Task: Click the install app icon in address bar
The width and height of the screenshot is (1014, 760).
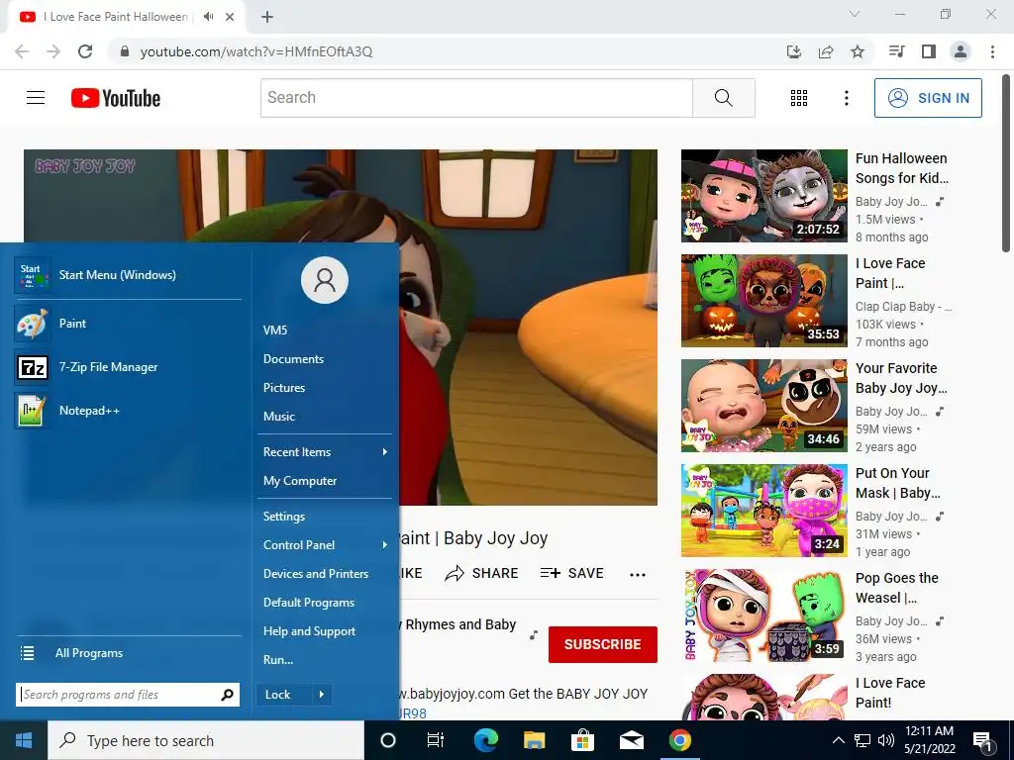Action: pyautogui.click(x=794, y=51)
